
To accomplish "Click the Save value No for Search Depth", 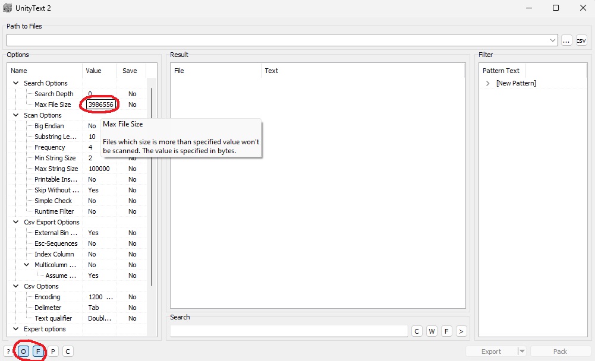I will tap(132, 94).
